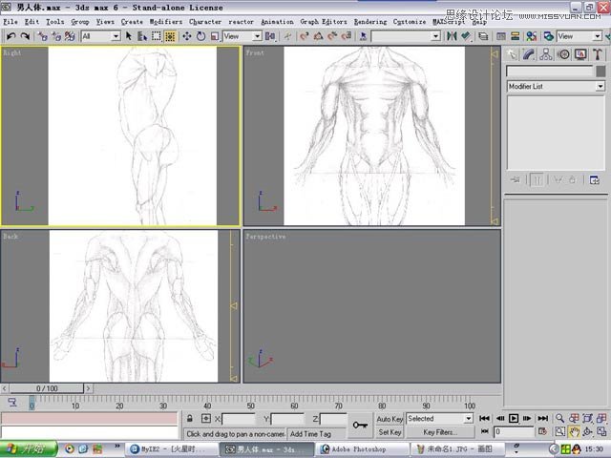The width and height of the screenshot is (611, 458).
Task: Open the Rendering menu
Action: (370, 21)
